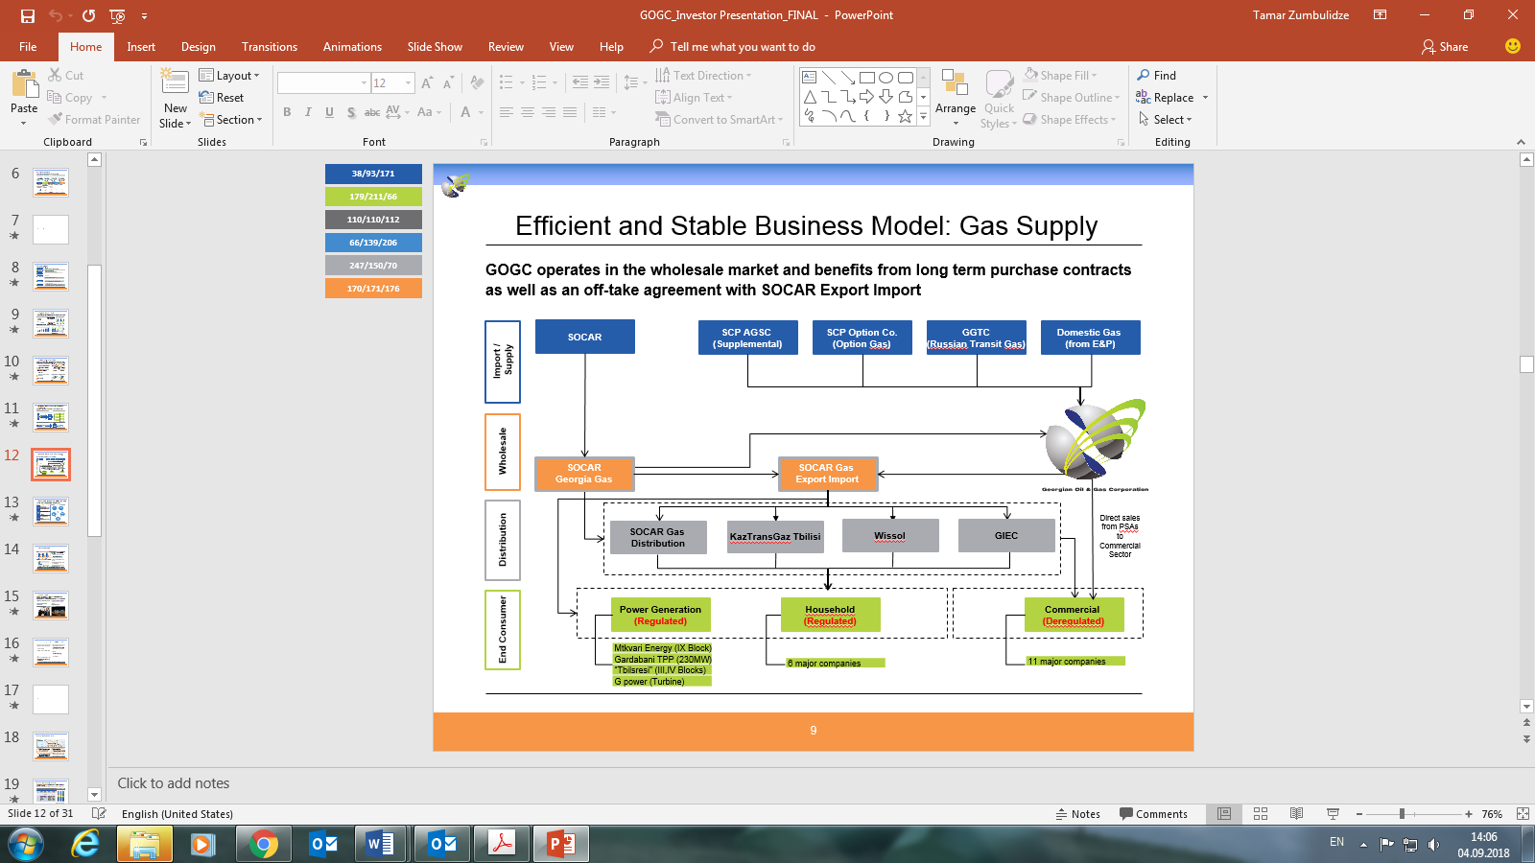Click the Comments button in status bar
Image resolution: width=1535 pixels, height=863 pixels.
1153,814
